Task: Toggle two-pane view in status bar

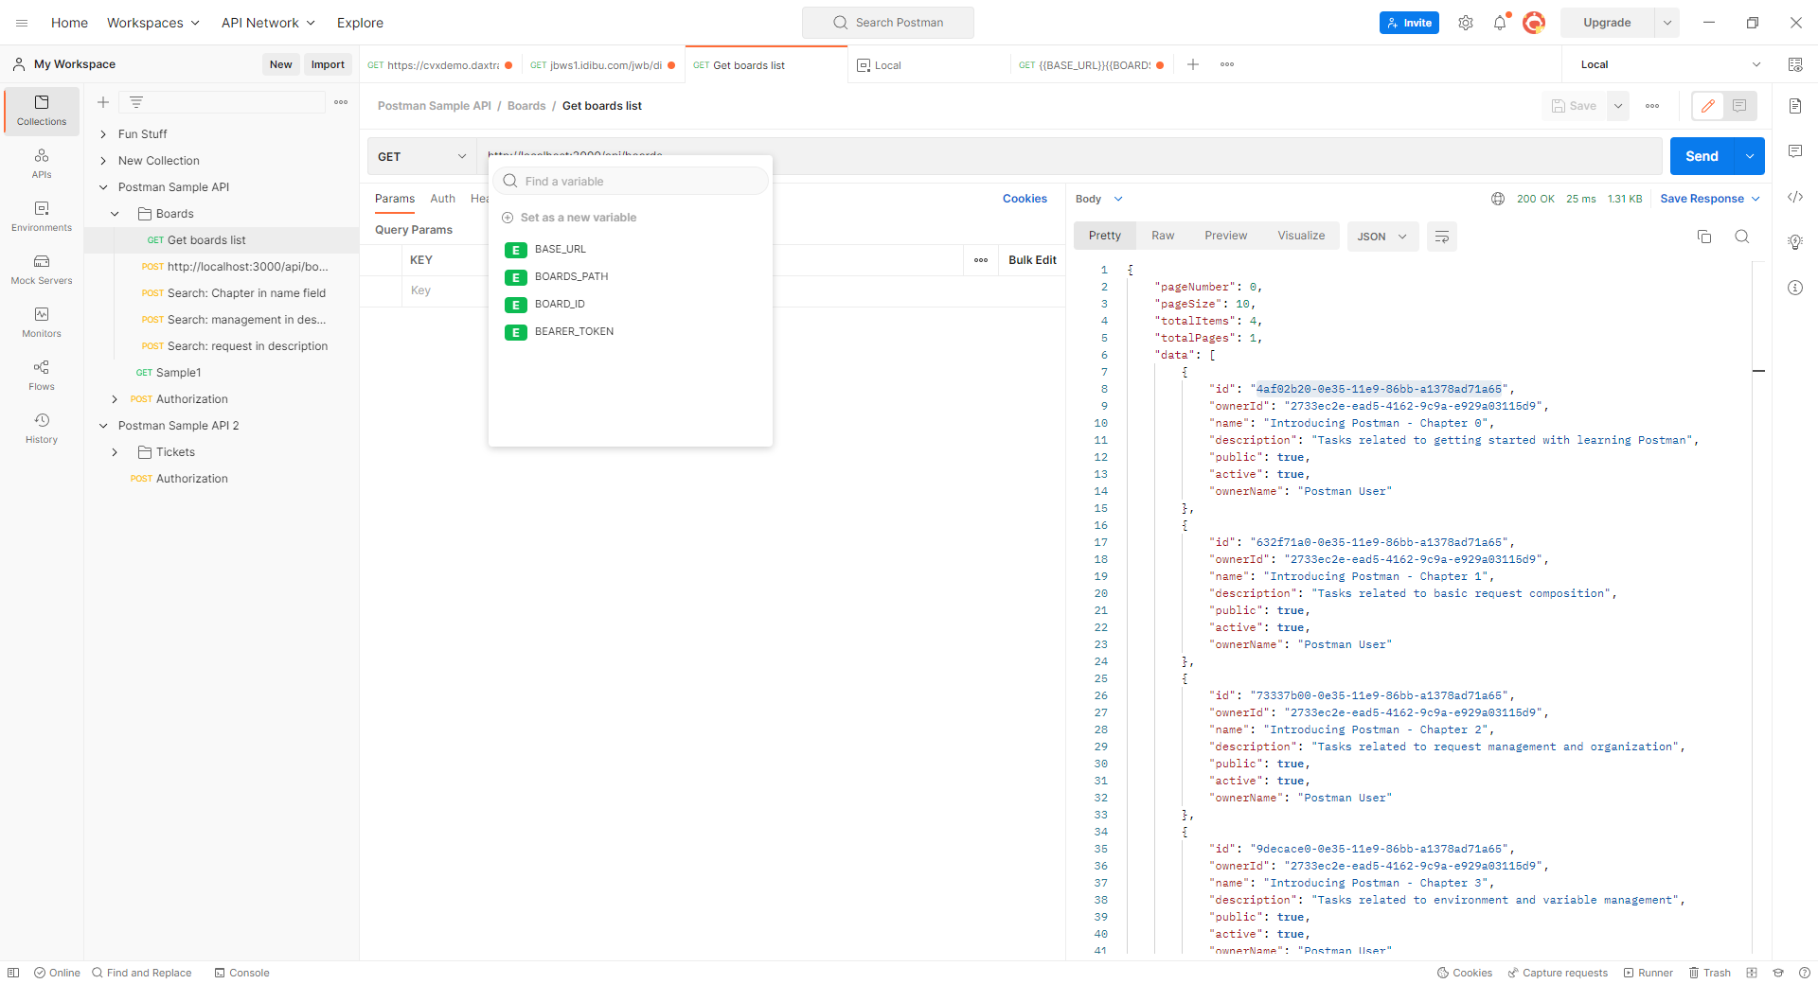Action: [x=1752, y=973]
